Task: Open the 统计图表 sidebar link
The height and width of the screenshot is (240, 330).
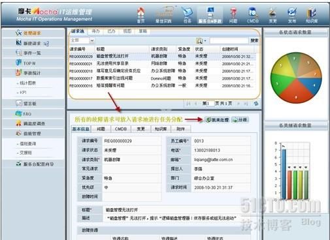Action: point(28,83)
